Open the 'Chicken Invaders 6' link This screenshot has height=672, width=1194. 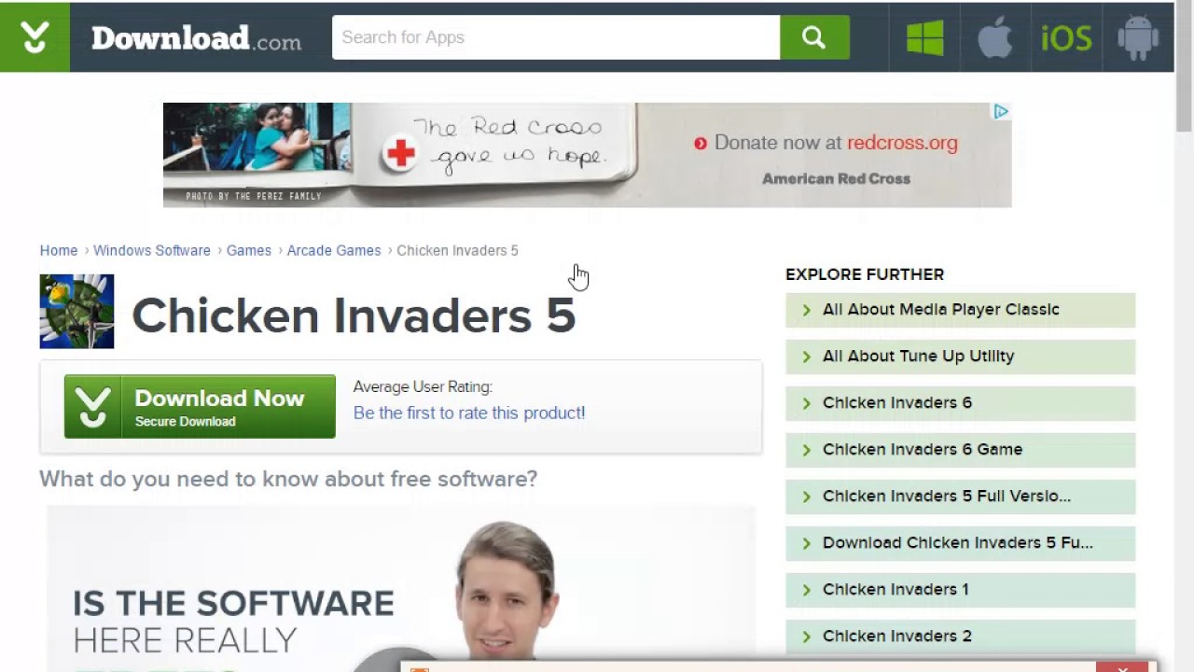coord(897,402)
